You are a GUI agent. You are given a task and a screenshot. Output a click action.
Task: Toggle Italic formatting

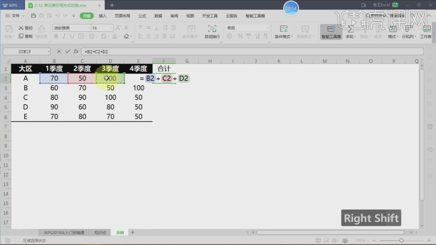pyautogui.click(x=64, y=36)
